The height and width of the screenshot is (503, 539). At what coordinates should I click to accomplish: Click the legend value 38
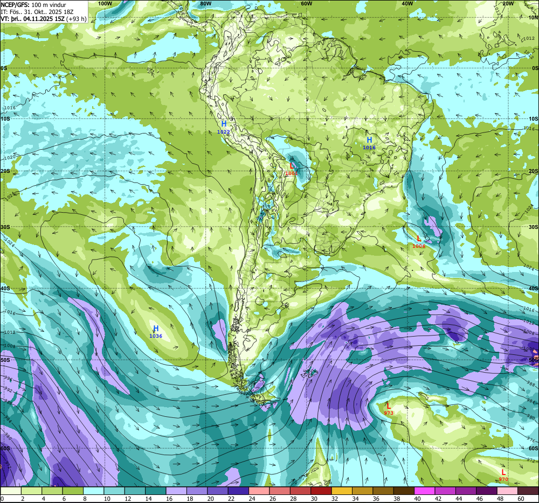[397, 499]
